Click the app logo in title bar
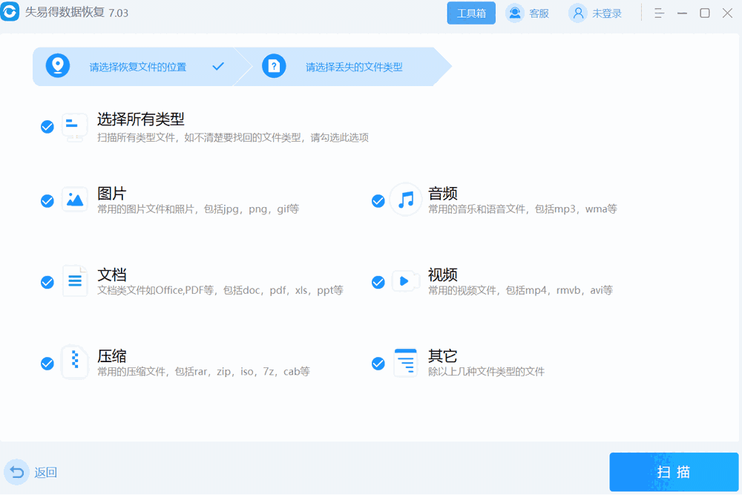742x495 pixels. [10, 13]
